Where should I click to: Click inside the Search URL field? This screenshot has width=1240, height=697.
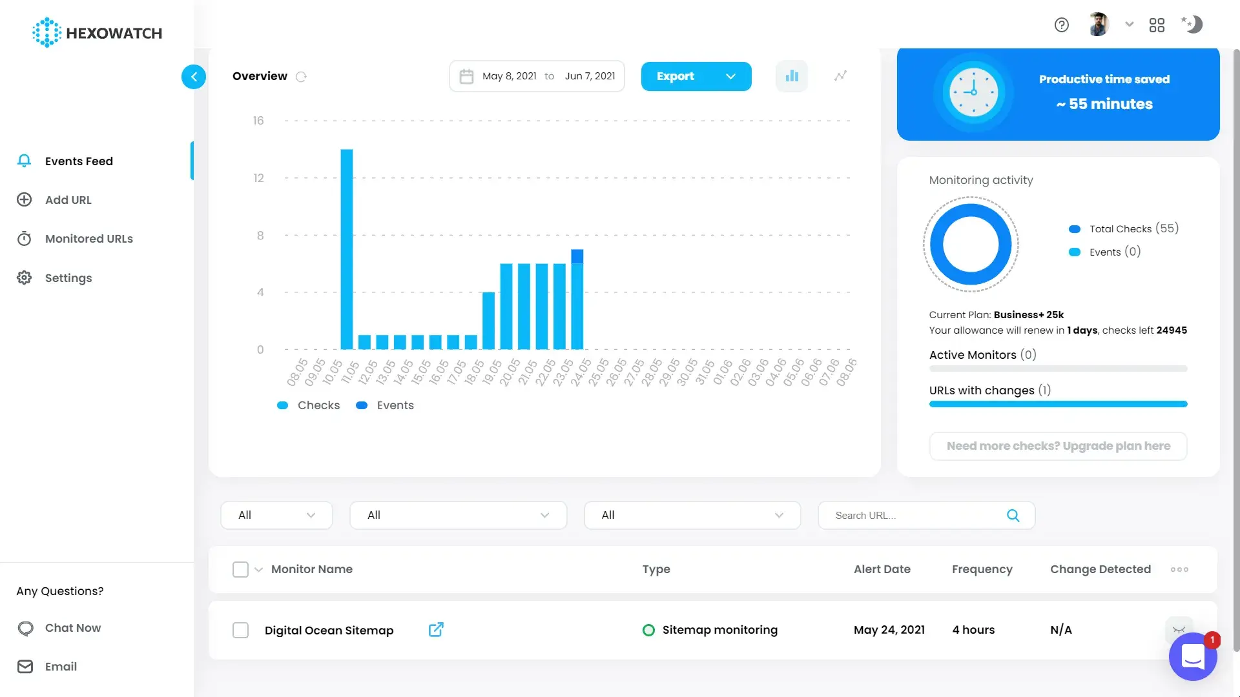click(917, 515)
